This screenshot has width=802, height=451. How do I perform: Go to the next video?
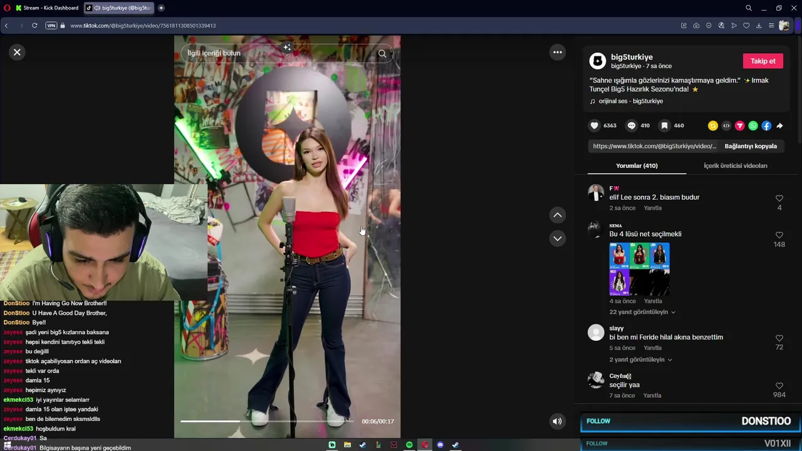557,238
